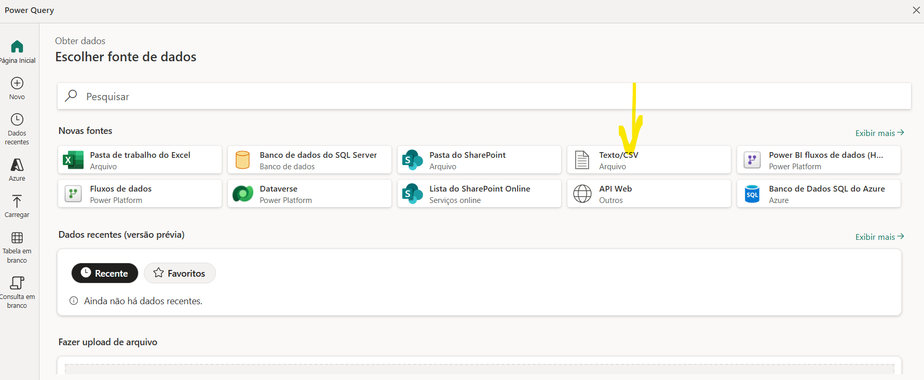The width and height of the screenshot is (924, 380).
Task: Choose the API Web source card
Action: pos(649,194)
